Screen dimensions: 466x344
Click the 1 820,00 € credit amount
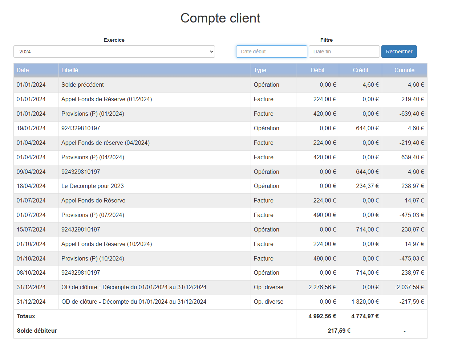pyautogui.click(x=365, y=302)
